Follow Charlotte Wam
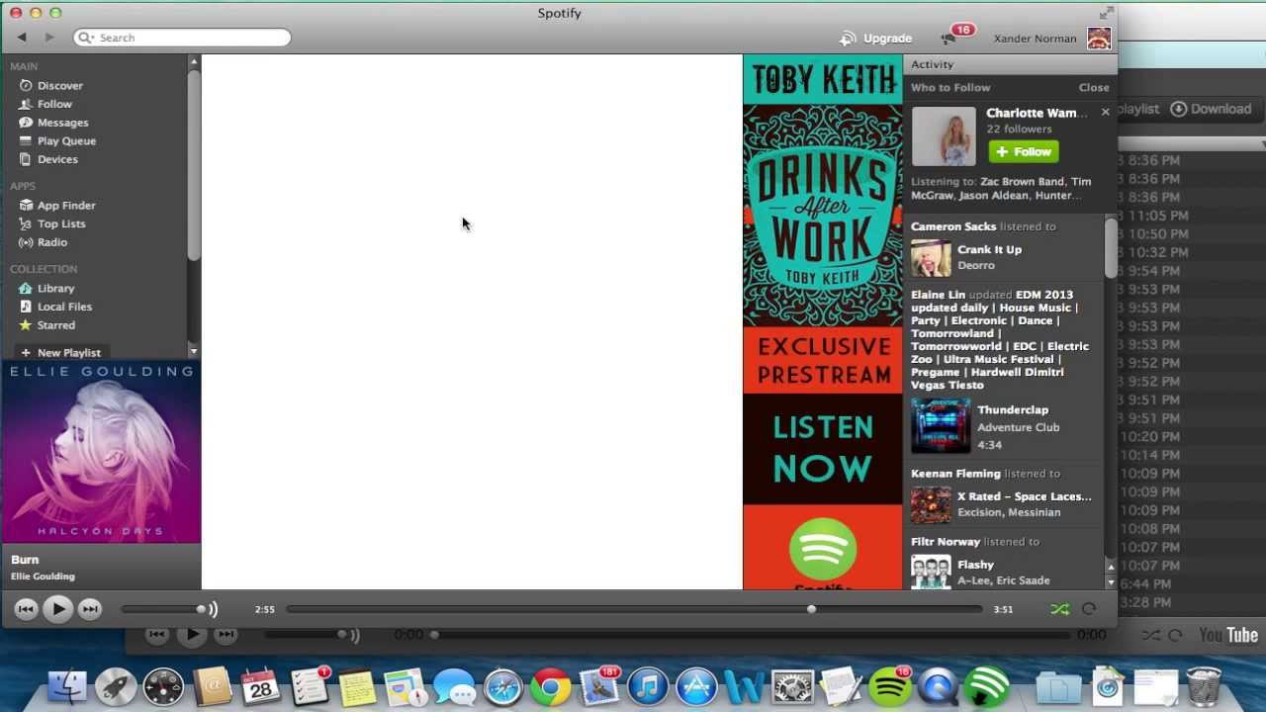This screenshot has width=1266, height=712. point(1024,151)
